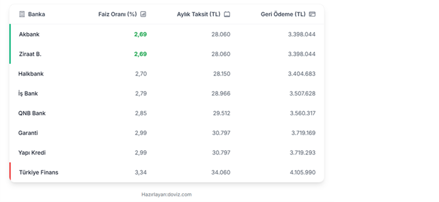Sort by the Banka column header text
This screenshot has height=202, width=439.
[36, 14]
